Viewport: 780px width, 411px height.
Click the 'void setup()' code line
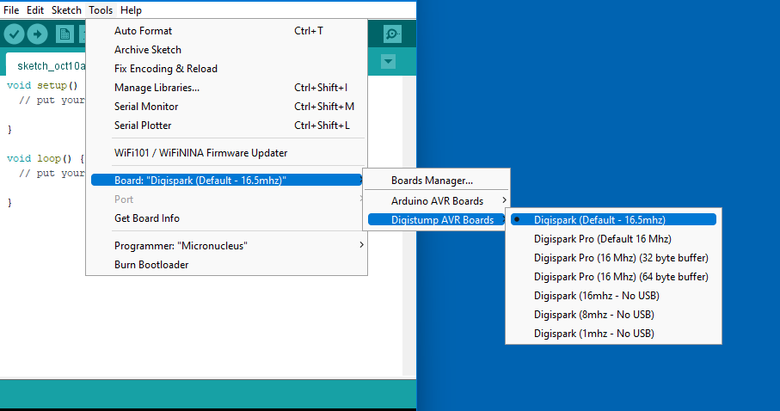[42, 86]
